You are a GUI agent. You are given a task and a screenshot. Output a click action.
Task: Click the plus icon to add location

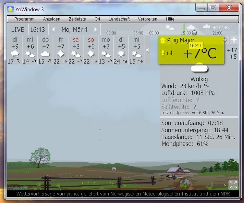234,40
